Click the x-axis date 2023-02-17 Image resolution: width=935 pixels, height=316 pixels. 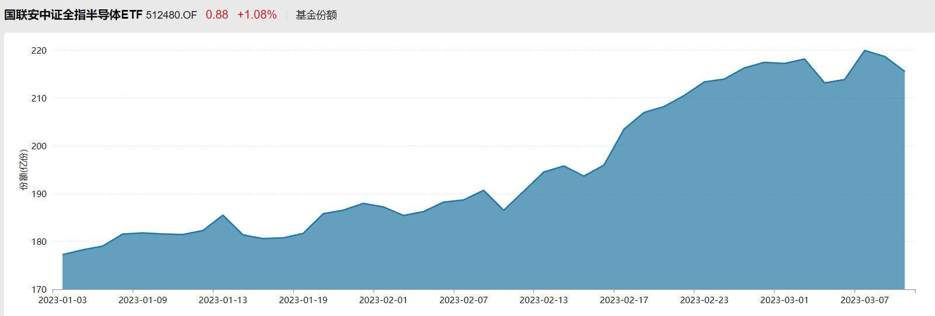pos(624,300)
